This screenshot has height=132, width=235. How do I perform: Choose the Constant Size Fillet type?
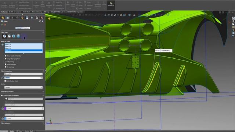pyautogui.click(x=4, y=36)
